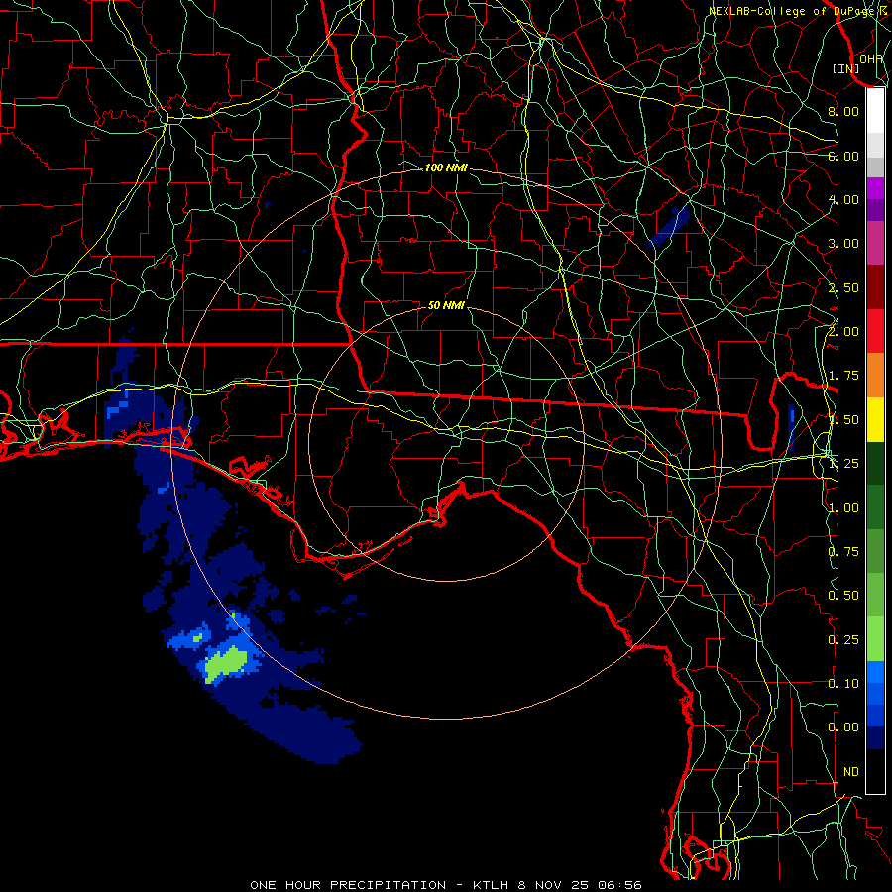Click the 1.00 legend value

coord(843,508)
